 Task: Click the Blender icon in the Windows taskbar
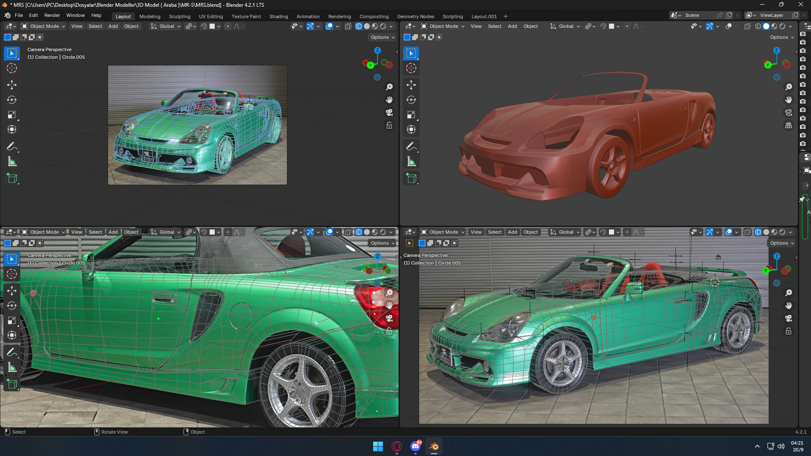coord(434,446)
